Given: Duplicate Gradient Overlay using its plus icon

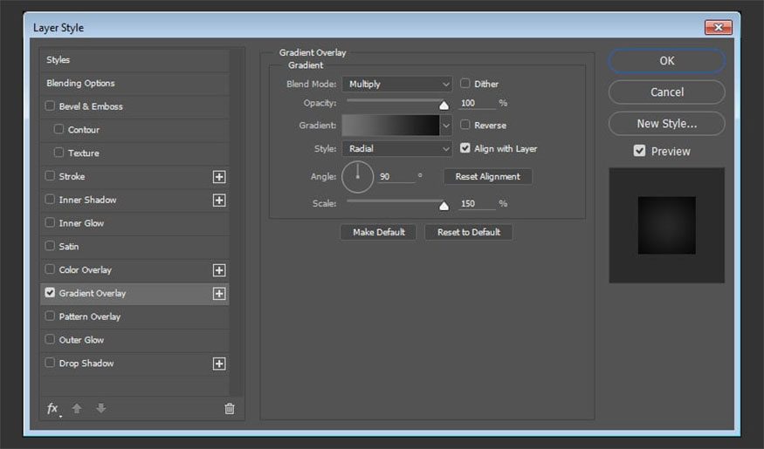Looking at the screenshot, I should [x=219, y=294].
